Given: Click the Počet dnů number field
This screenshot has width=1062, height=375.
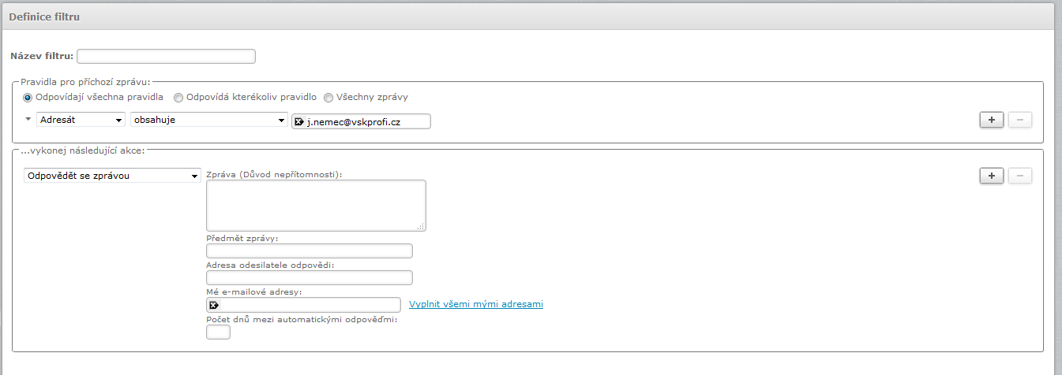Looking at the screenshot, I should click(218, 332).
